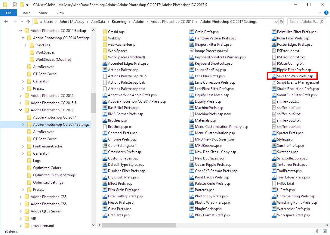Click the Patterns.psp file icon
This screenshot has width=330, height=235.
(192, 190)
